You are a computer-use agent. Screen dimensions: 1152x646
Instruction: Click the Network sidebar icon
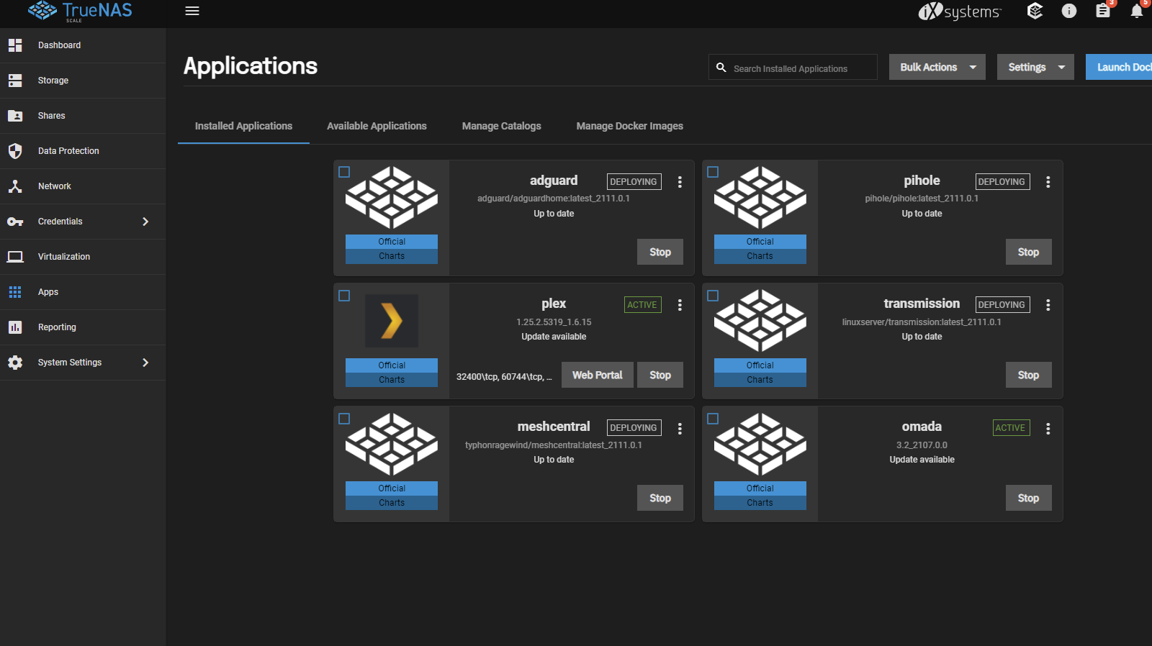tap(15, 186)
